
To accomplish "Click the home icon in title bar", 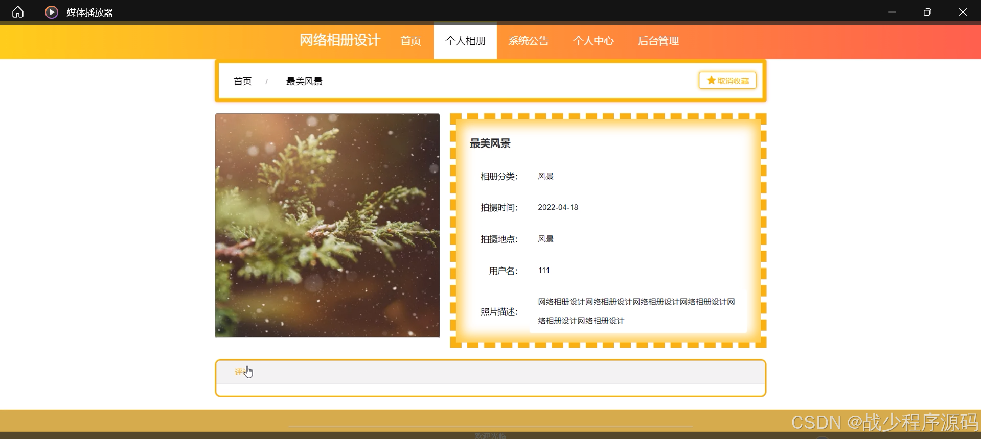I will (18, 12).
